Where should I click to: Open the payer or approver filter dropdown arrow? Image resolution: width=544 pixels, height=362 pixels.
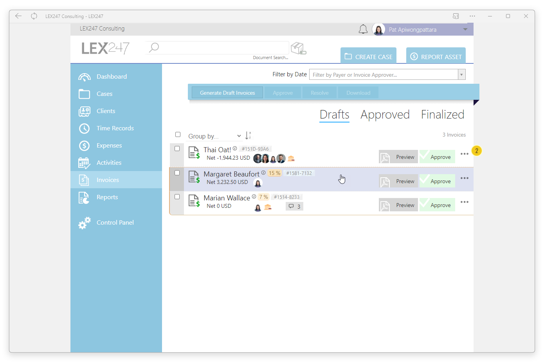(462, 75)
